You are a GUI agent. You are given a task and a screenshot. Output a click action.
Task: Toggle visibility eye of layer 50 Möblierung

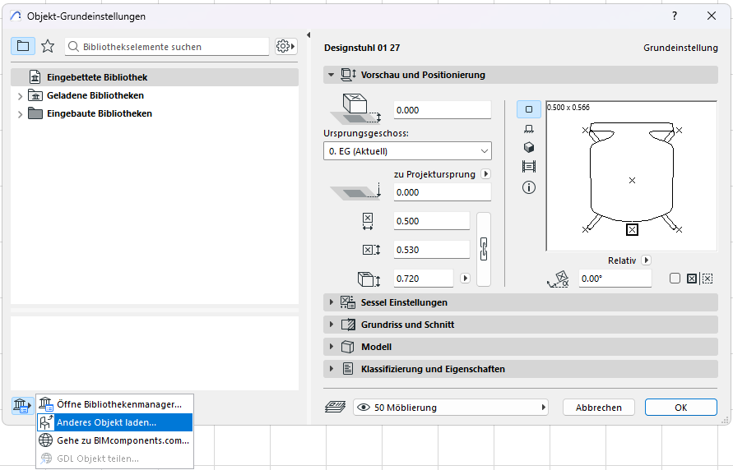click(364, 408)
